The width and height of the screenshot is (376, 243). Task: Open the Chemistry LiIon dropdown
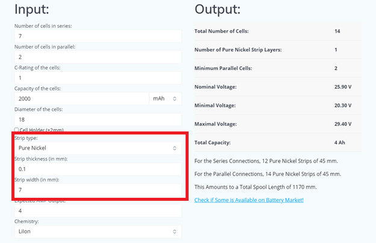click(x=97, y=232)
